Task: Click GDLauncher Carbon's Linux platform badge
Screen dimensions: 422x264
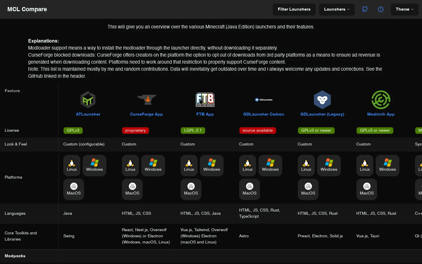Action: click(248, 165)
